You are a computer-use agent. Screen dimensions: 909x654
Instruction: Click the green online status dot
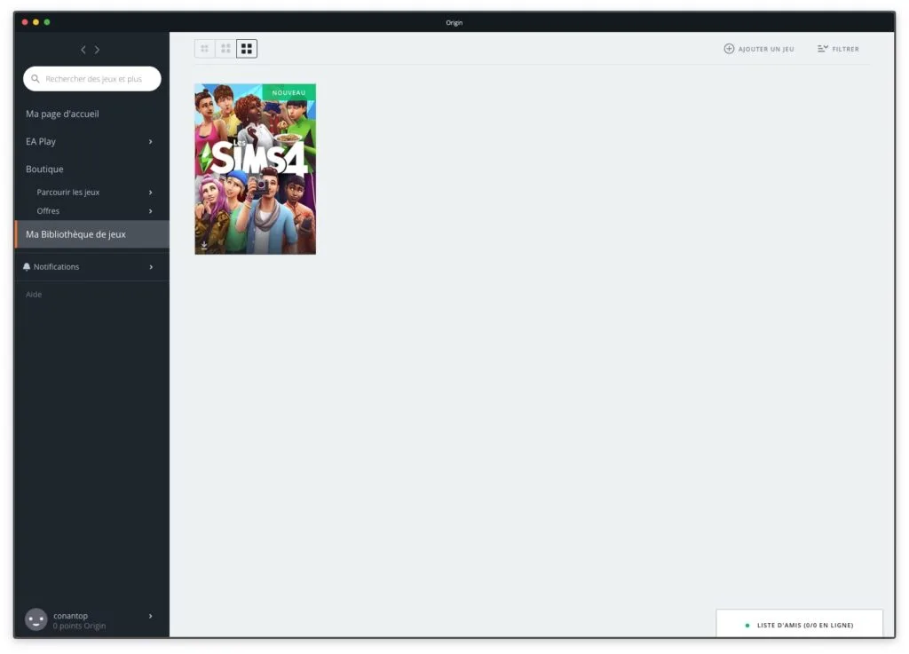[x=747, y=626]
